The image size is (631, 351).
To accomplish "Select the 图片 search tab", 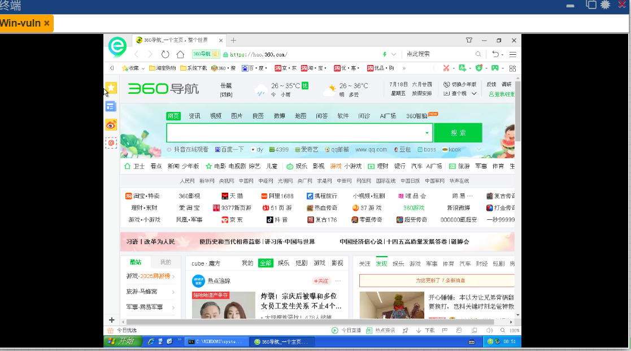I will point(237,116).
